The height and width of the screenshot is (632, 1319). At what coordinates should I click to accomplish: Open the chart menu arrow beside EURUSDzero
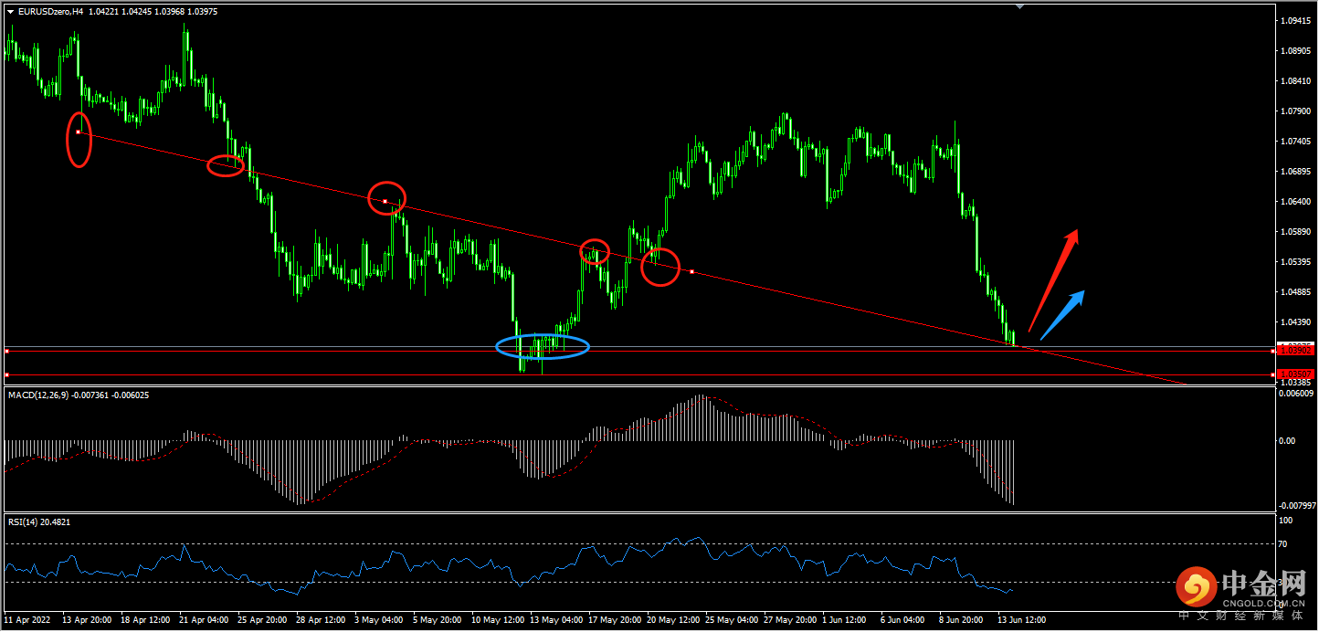[x=10, y=11]
